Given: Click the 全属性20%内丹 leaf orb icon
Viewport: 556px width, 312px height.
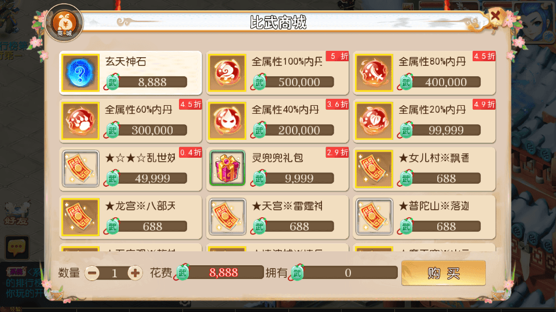Looking at the screenshot, I should click(374, 121).
